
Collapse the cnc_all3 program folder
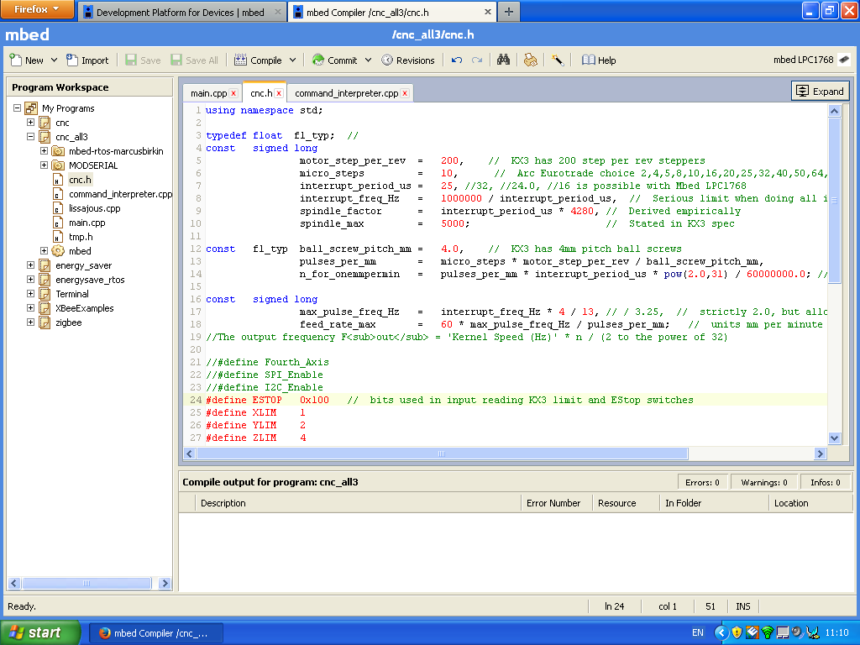point(31,137)
